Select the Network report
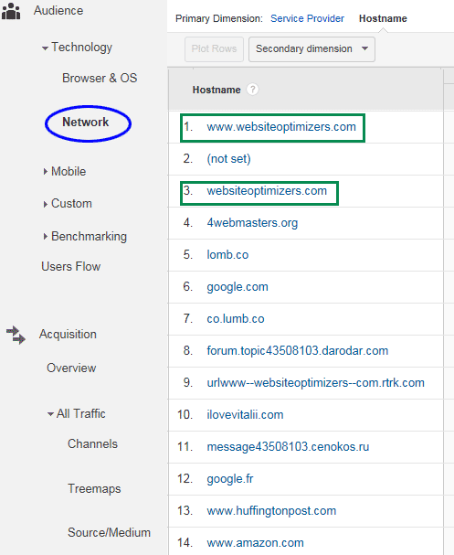The image size is (454, 555). [86, 123]
